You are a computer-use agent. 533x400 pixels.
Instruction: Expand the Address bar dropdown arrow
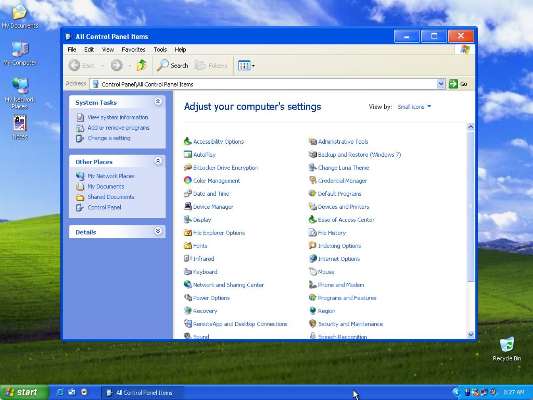441,84
